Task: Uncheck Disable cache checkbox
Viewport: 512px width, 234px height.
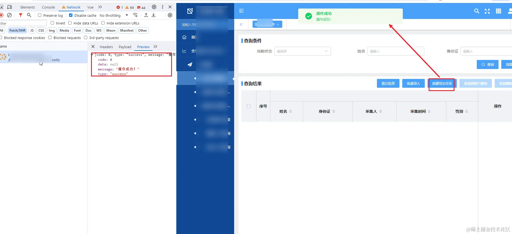Action: pos(71,15)
